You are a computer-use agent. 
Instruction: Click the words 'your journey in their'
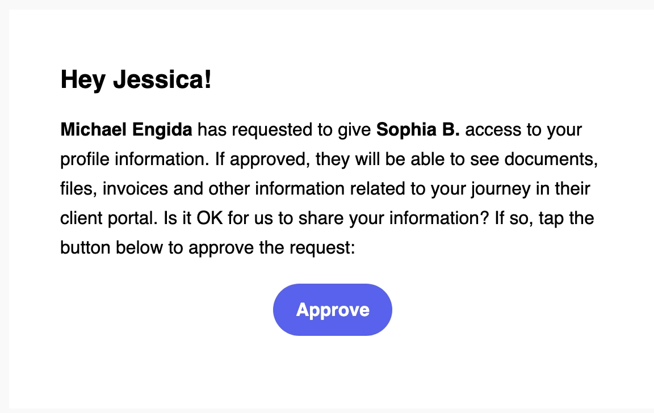coord(510,189)
